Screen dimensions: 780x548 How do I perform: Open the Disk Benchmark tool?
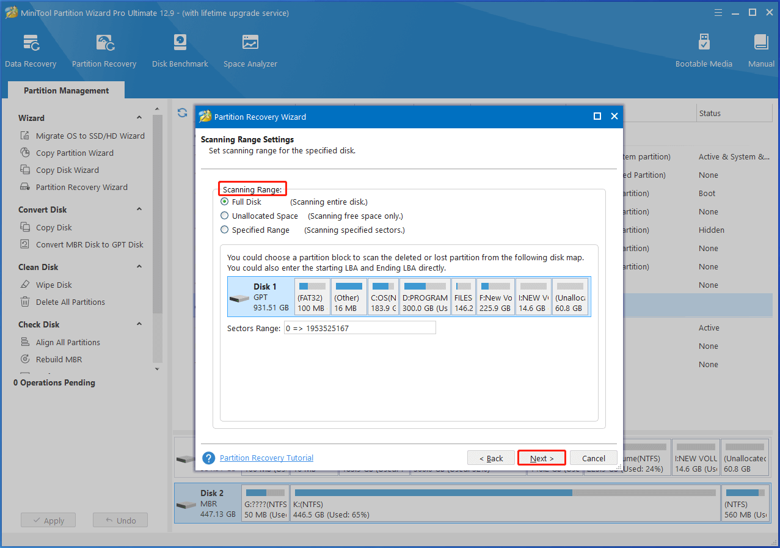tap(180, 51)
